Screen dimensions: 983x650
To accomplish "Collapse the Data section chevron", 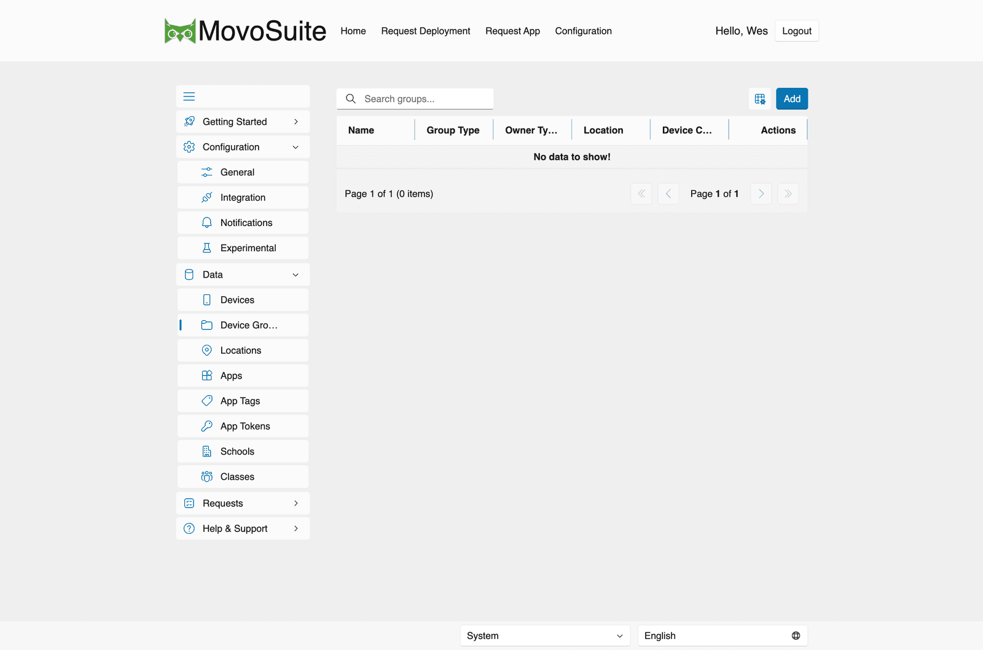I will (296, 275).
